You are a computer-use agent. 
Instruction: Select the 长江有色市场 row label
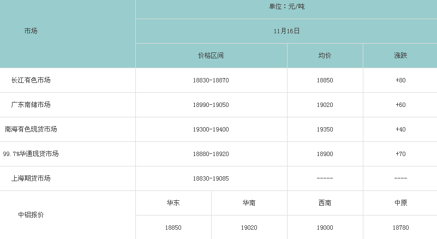(x=31, y=80)
